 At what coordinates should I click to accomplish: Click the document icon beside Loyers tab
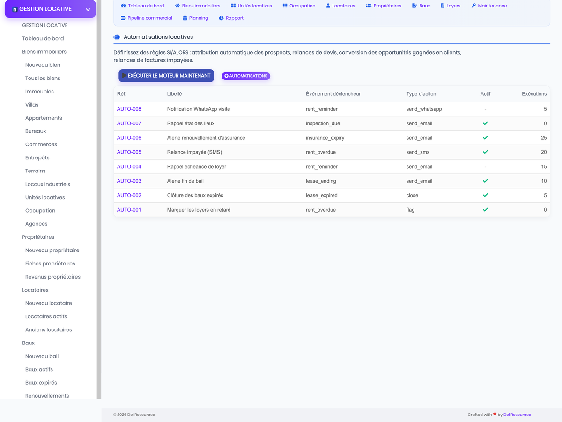[443, 6]
